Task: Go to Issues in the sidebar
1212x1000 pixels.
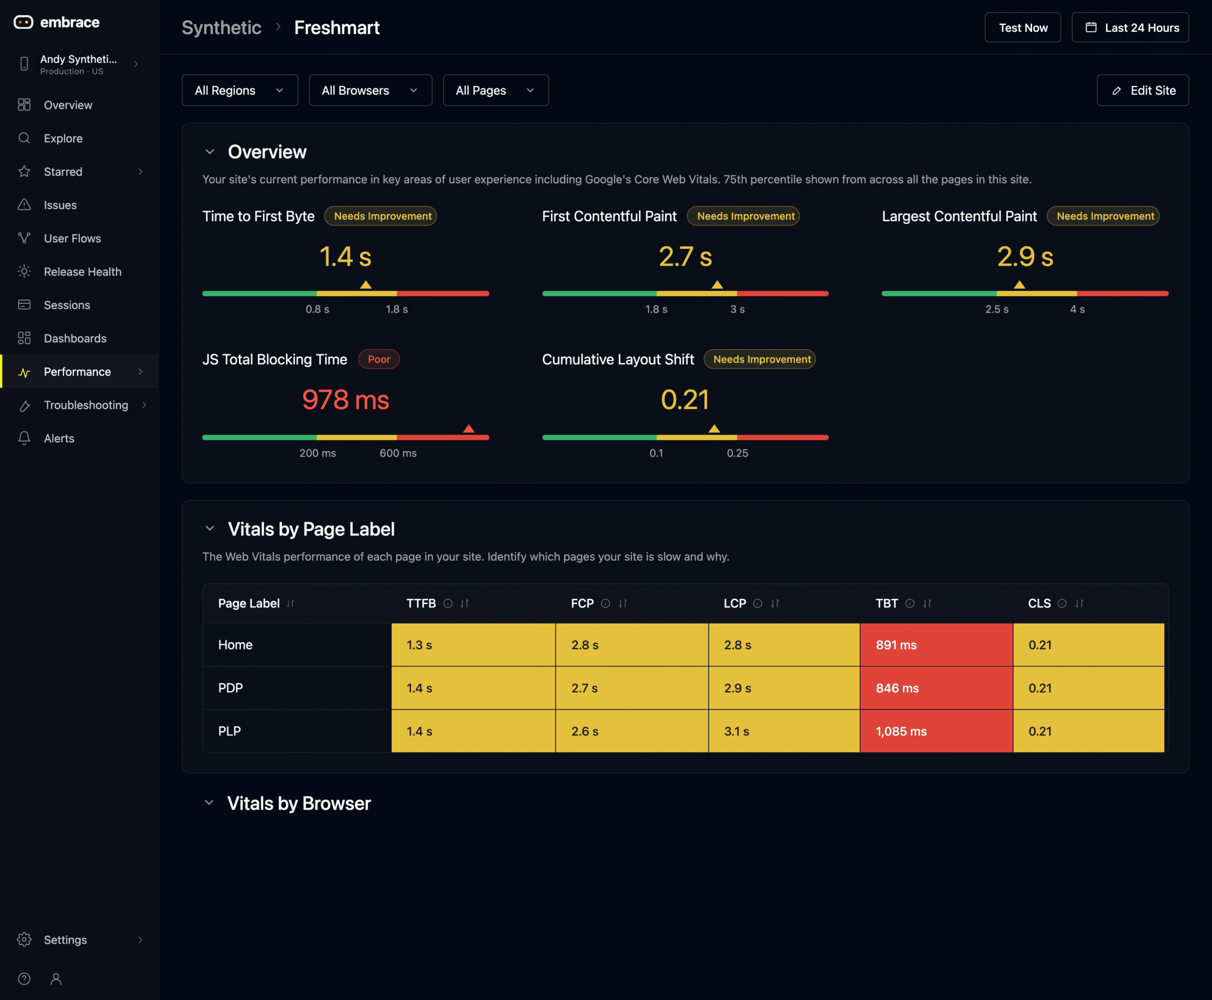Action: [x=80, y=205]
